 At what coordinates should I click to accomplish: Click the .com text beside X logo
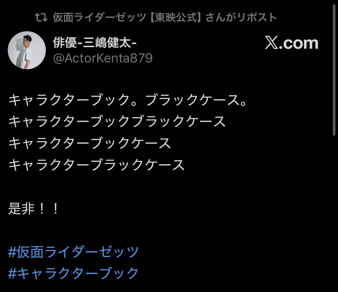(x=299, y=44)
